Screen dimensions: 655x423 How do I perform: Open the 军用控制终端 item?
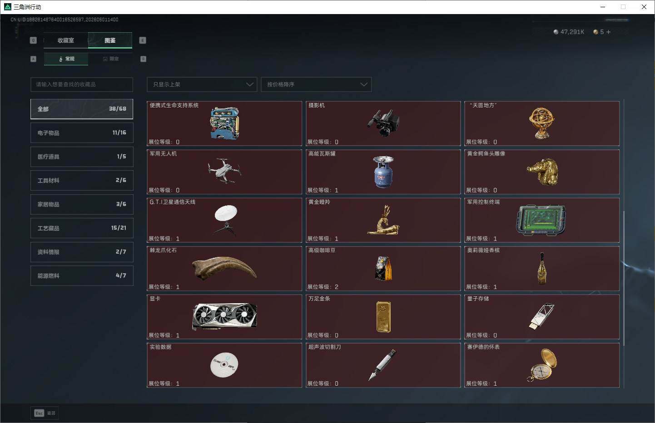coord(542,220)
